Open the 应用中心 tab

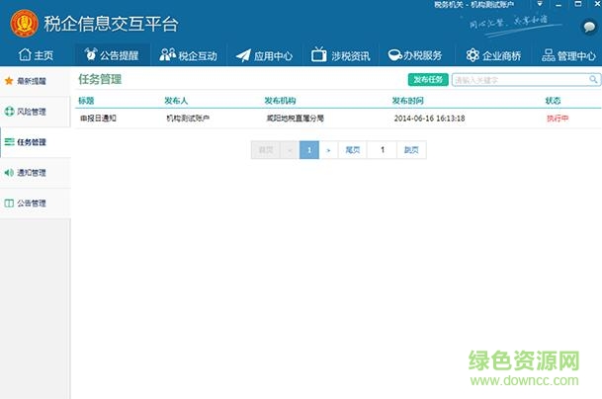(x=264, y=55)
